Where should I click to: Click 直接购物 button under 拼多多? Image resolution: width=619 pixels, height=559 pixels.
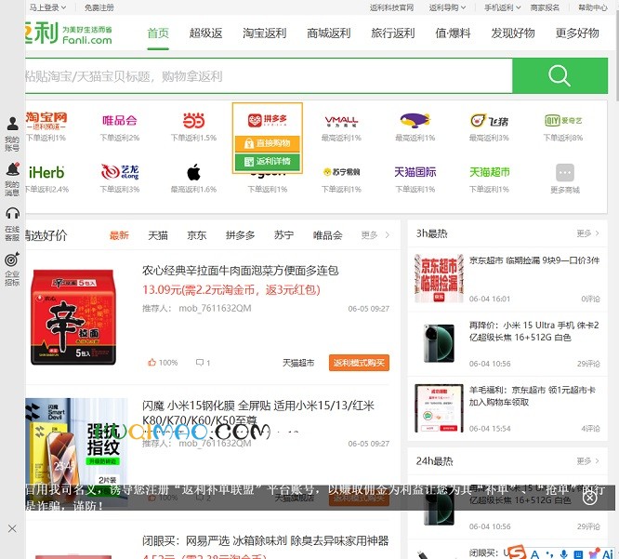pos(268,143)
